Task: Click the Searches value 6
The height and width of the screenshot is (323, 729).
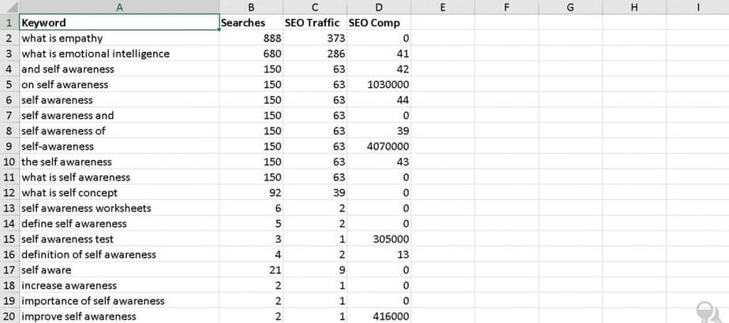Action: (x=251, y=208)
